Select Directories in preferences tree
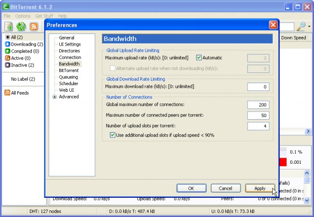The width and height of the screenshot is (314, 217). click(69, 51)
